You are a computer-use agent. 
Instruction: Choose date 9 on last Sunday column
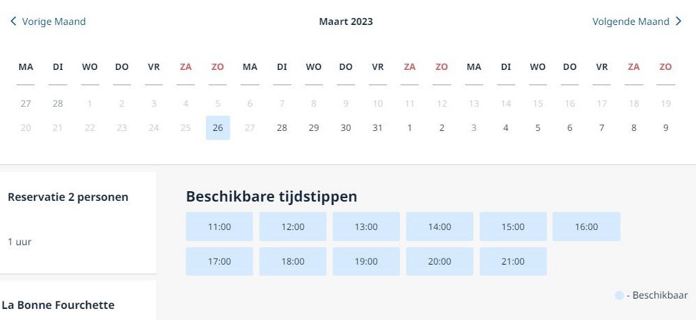(x=665, y=127)
